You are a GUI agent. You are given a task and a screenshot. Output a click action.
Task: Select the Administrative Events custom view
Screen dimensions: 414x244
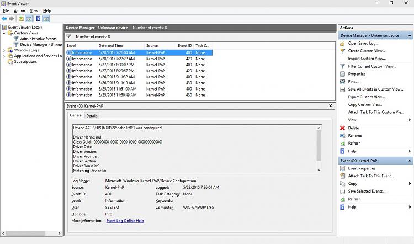click(x=38, y=39)
